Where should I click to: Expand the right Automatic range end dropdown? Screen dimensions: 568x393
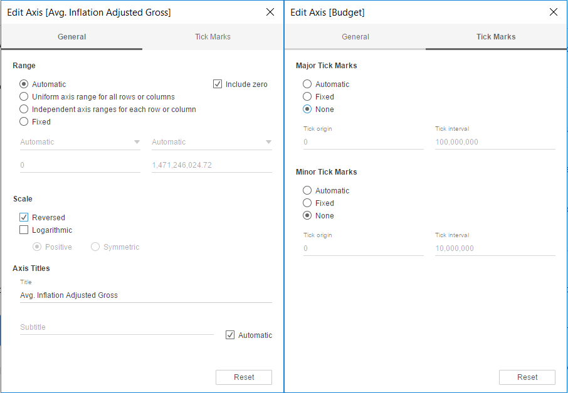pos(212,142)
